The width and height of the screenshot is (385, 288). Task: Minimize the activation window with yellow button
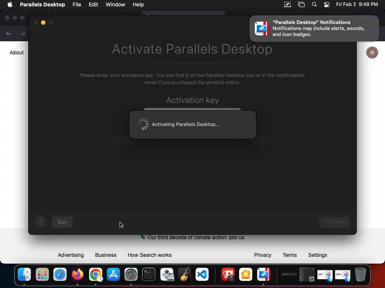[x=43, y=22]
